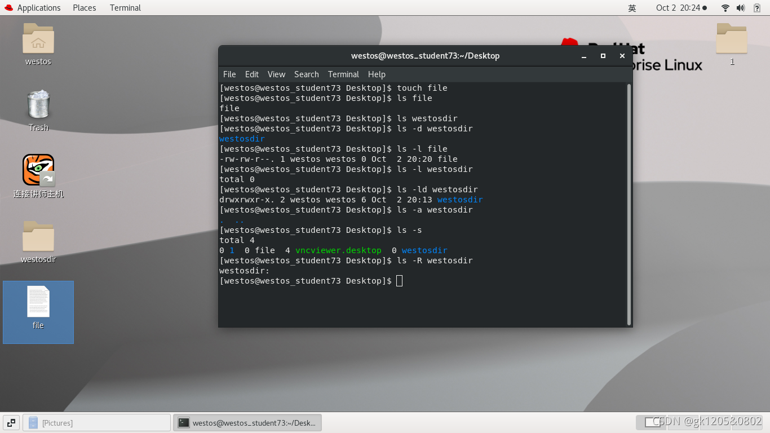Screen dimensions: 770x433
Task: Open the Search menu in terminal window
Action: [307, 74]
